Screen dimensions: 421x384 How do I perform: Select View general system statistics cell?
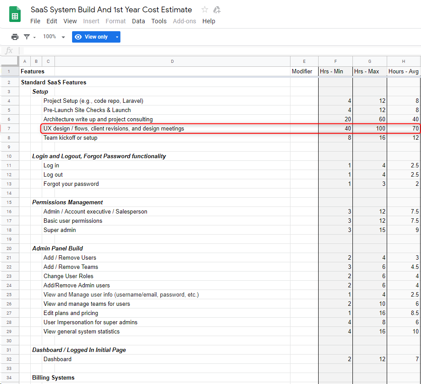(82, 331)
